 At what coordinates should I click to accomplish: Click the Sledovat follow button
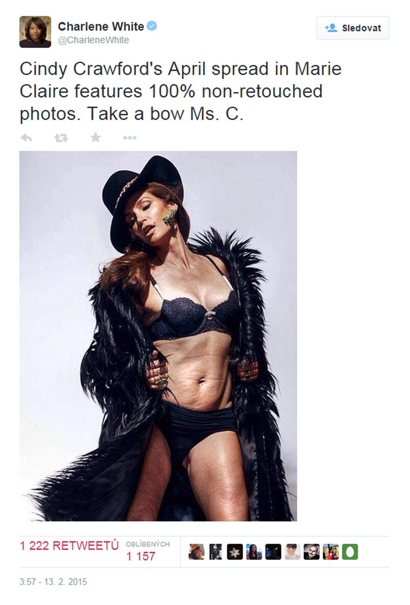[x=353, y=28]
